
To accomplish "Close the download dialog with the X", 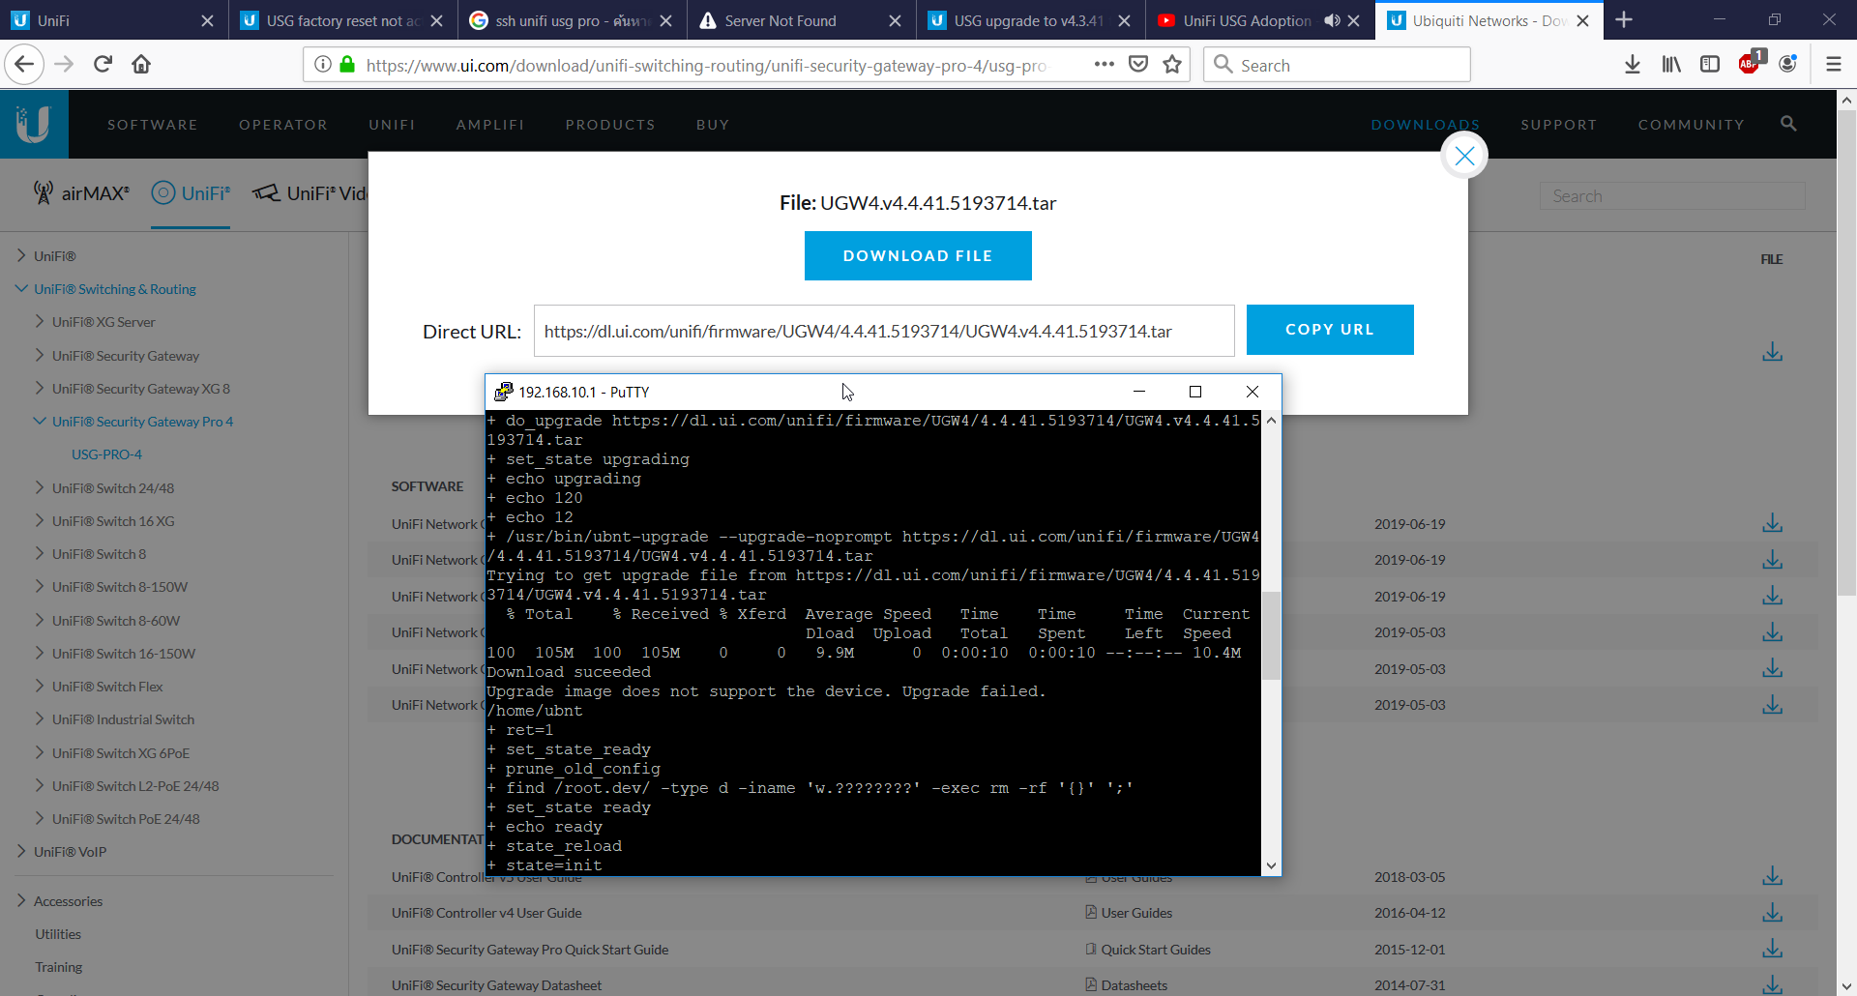I will click(1464, 156).
